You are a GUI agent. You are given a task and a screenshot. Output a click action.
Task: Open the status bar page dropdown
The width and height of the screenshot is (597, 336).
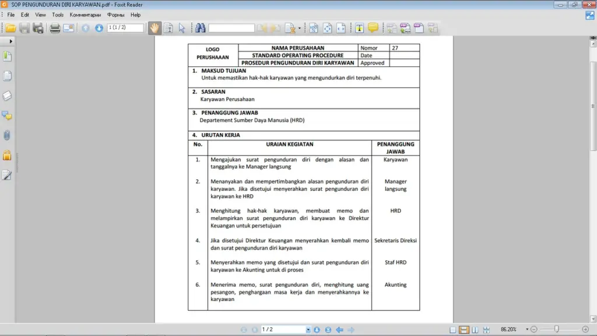pyautogui.click(x=308, y=330)
